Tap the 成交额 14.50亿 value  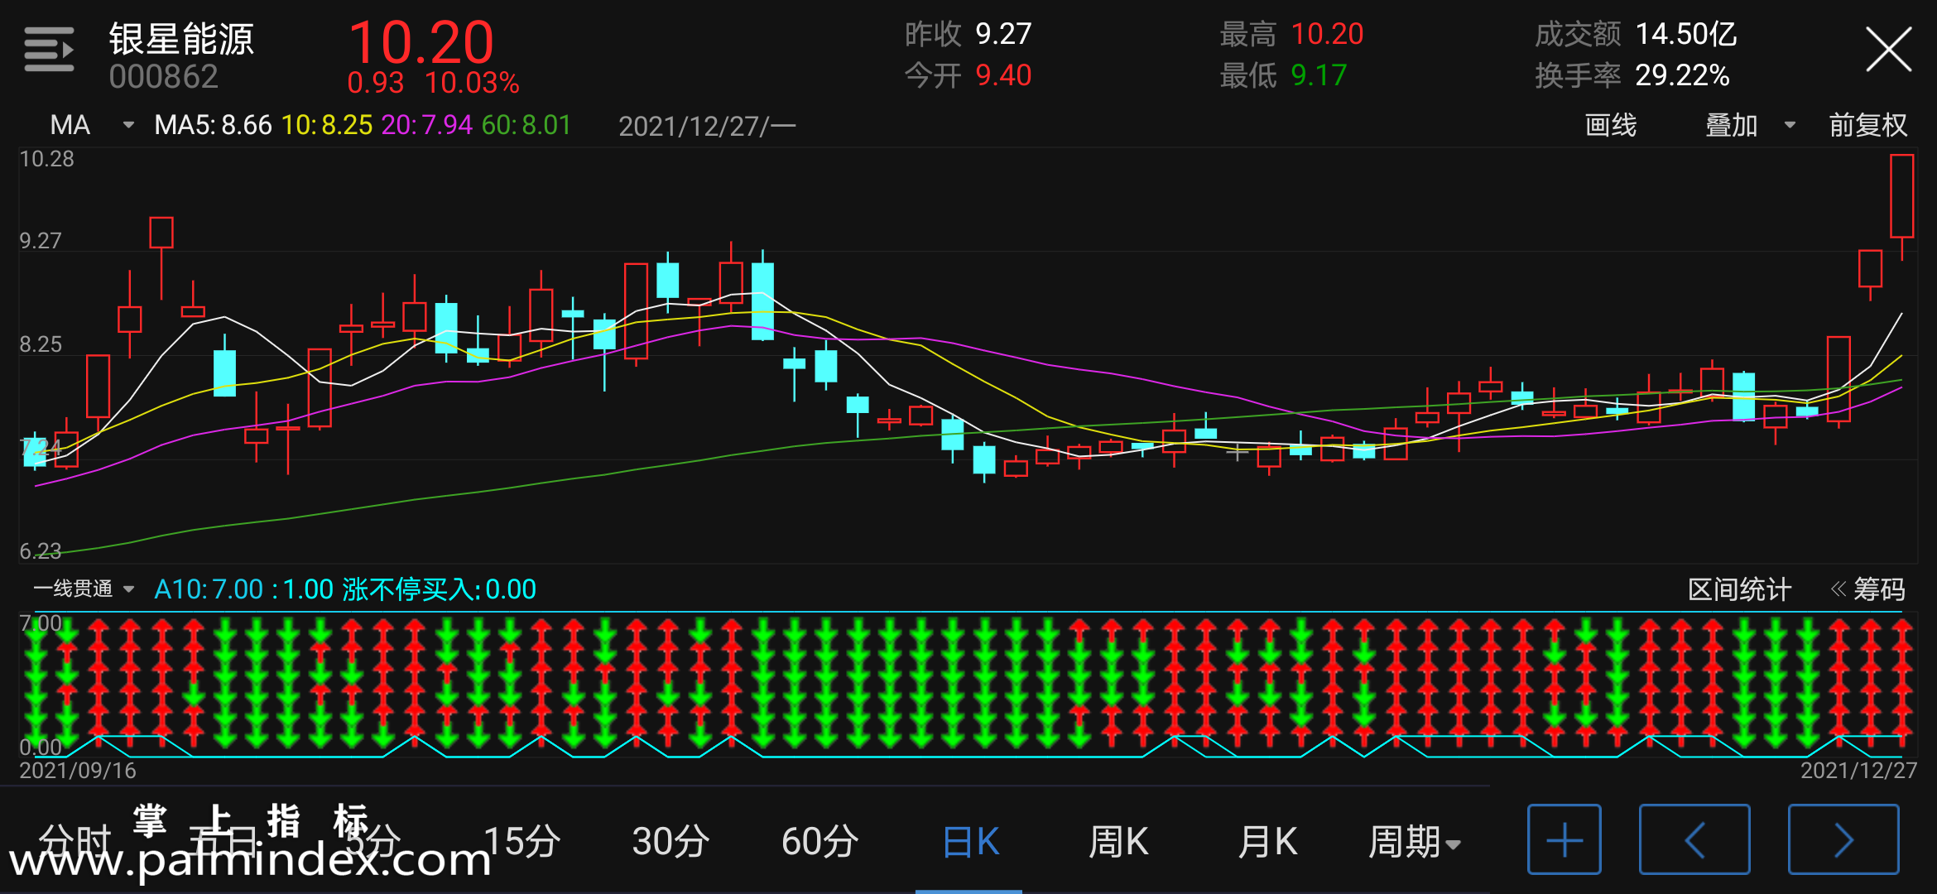tap(1636, 34)
